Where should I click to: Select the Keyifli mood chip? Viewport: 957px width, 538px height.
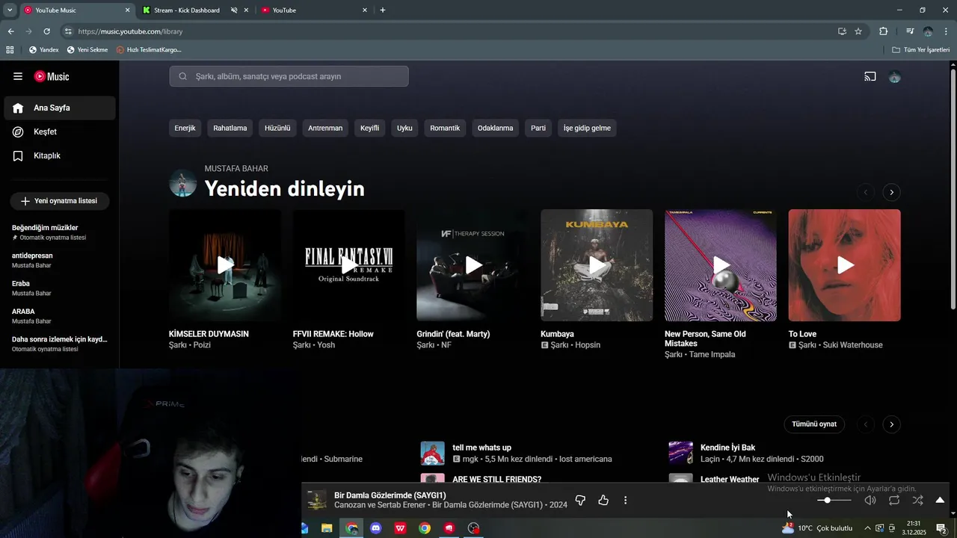click(x=369, y=128)
